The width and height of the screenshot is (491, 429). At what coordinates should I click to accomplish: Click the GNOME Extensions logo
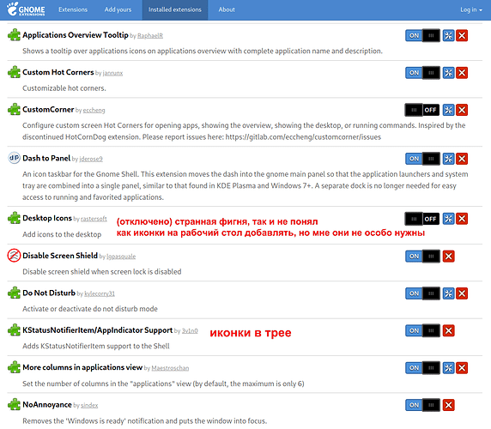click(26, 9)
